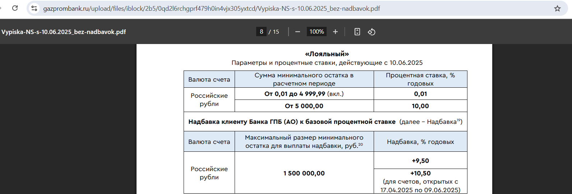Click footnote 19 next to Надбавка
The width and height of the screenshot is (572, 194).
(x=458, y=120)
